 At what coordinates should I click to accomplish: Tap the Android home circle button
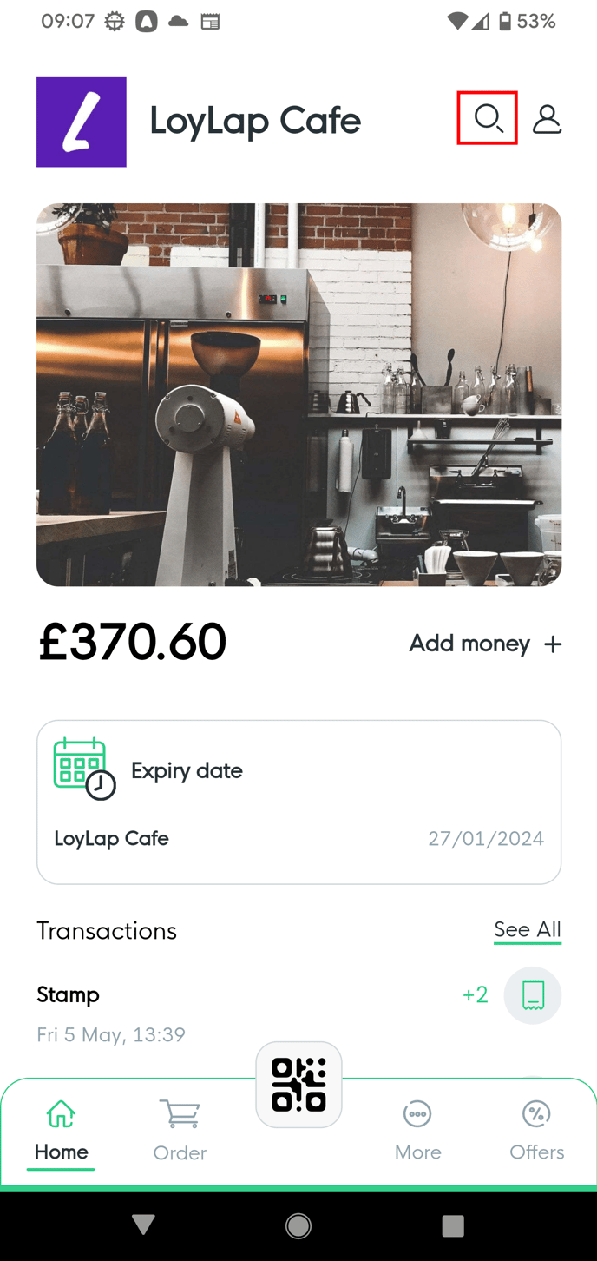(x=298, y=1225)
